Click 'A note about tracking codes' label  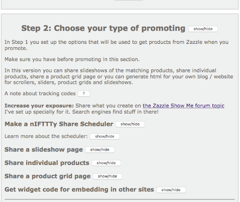[x=39, y=93]
